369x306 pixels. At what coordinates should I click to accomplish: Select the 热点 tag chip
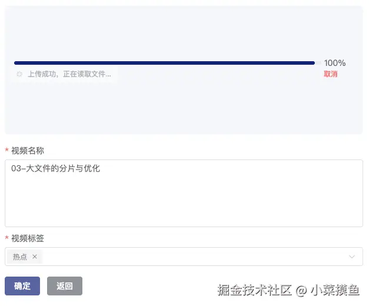[20, 257]
